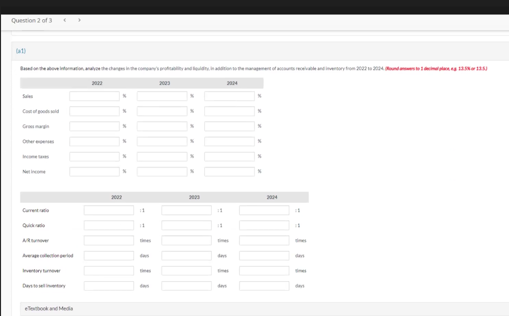This screenshot has width=509, height=316.
Task: Go to the previous question arrow
Action: click(x=65, y=20)
